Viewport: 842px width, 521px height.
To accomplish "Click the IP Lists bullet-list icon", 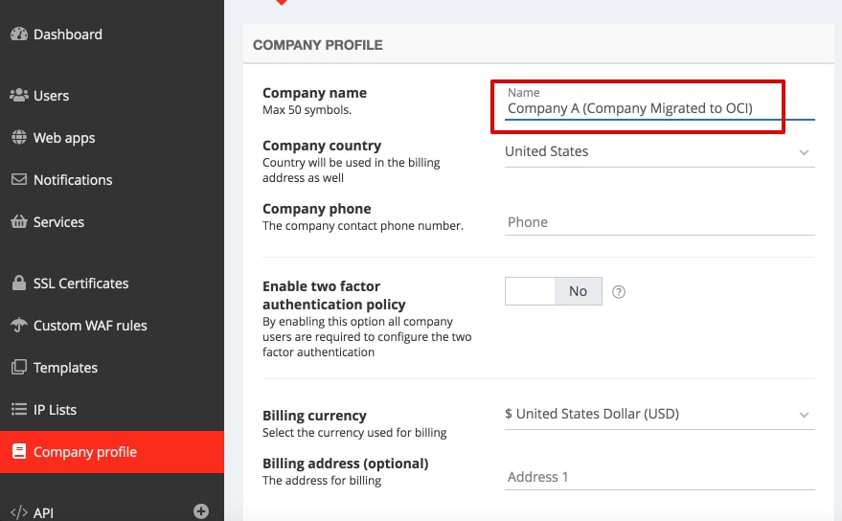I will click(x=18, y=410).
